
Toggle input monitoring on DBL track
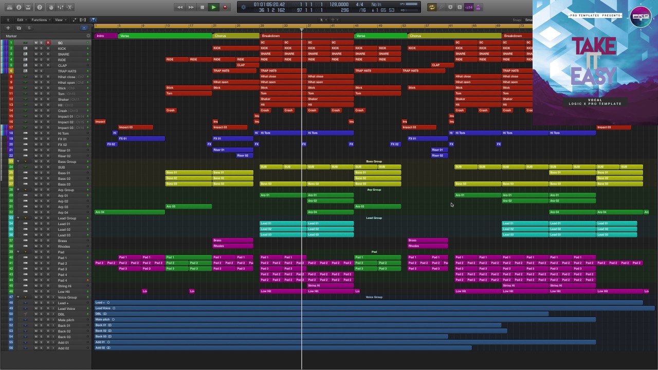(53, 314)
